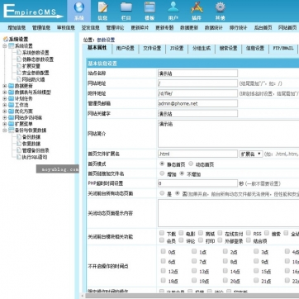Select 不增加 radio button
The image size is (299, 299).
point(182,173)
